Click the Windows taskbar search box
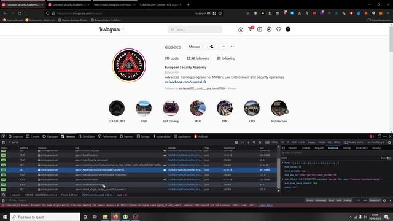 pos(45,217)
